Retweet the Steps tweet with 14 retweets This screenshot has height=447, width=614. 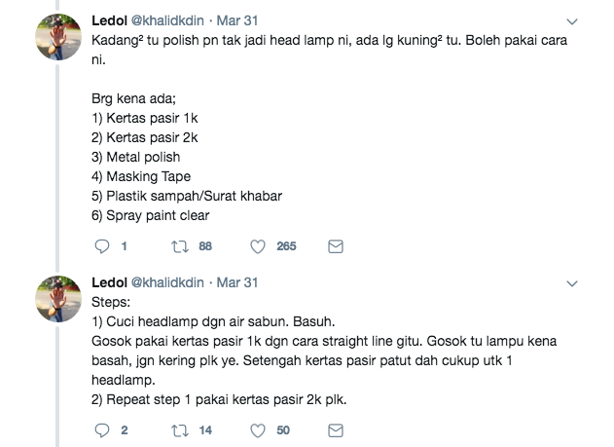point(180,429)
